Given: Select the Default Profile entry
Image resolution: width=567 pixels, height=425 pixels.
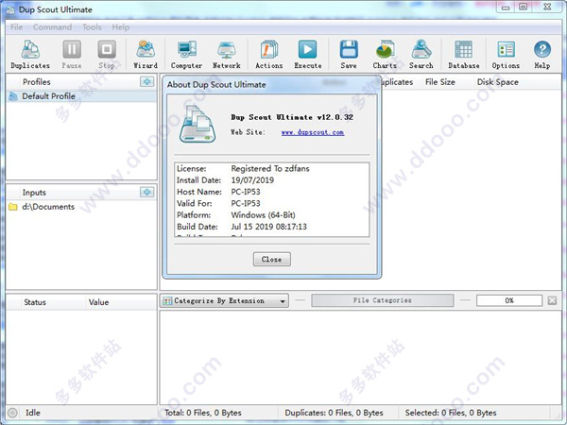Looking at the screenshot, I should (81, 96).
